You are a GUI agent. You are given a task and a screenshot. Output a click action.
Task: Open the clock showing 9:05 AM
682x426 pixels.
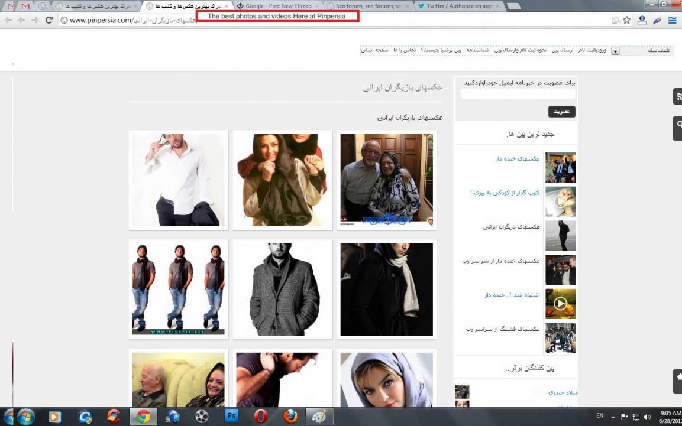(x=670, y=417)
